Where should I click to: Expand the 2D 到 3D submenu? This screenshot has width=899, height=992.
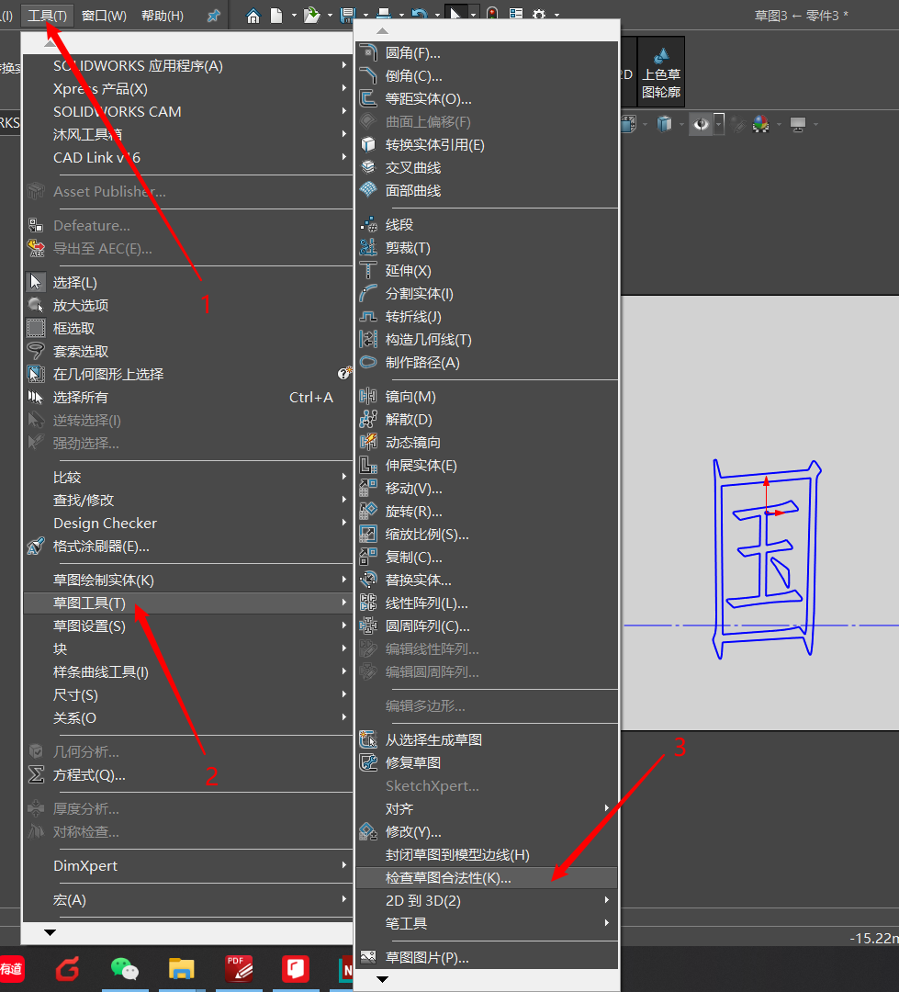point(487,901)
